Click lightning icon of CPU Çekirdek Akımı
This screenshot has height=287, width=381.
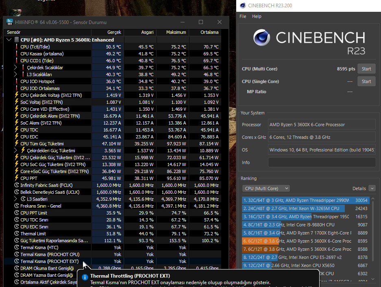[17, 116]
